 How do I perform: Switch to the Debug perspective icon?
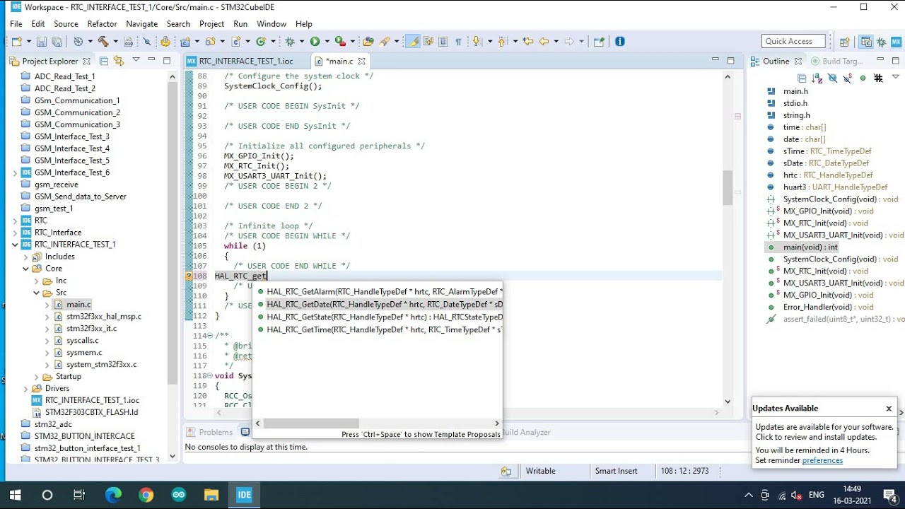click(882, 42)
